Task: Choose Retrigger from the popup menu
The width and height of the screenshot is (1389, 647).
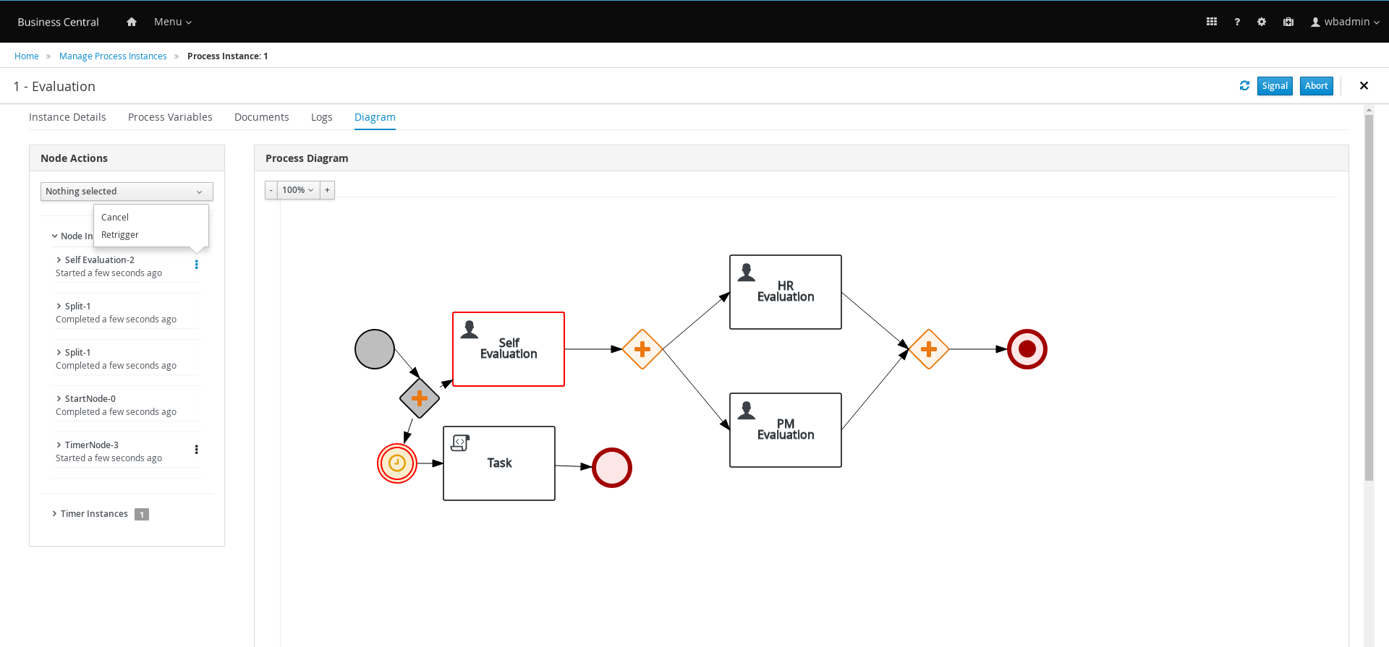Action: click(x=120, y=235)
